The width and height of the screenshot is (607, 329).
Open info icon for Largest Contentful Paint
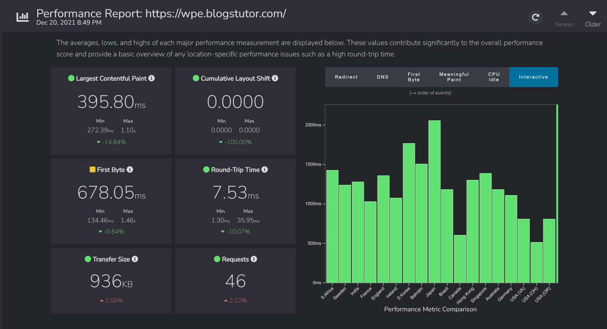pyautogui.click(x=151, y=78)
